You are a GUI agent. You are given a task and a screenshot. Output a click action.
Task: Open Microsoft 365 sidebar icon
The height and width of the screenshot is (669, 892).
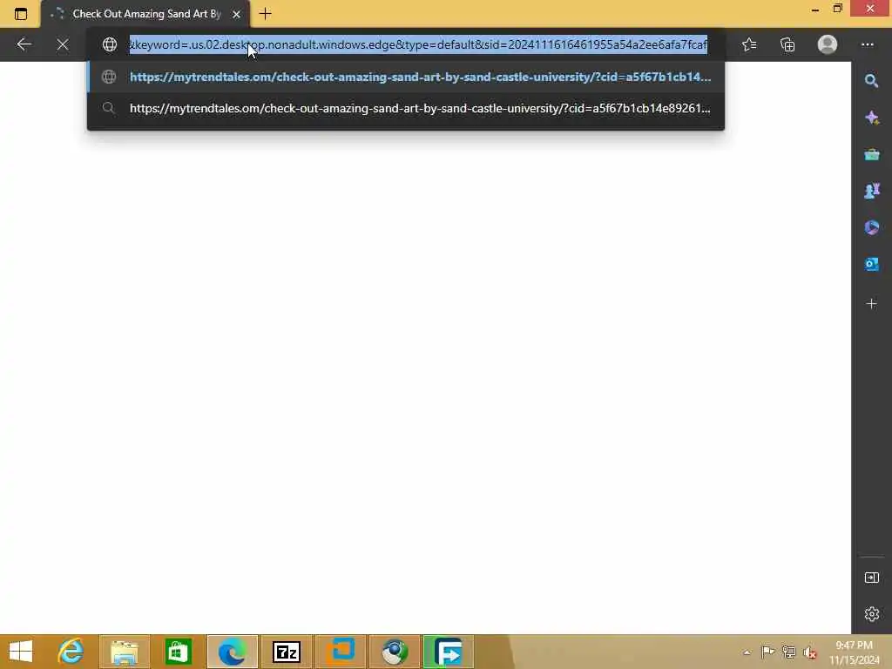point(871,227)
